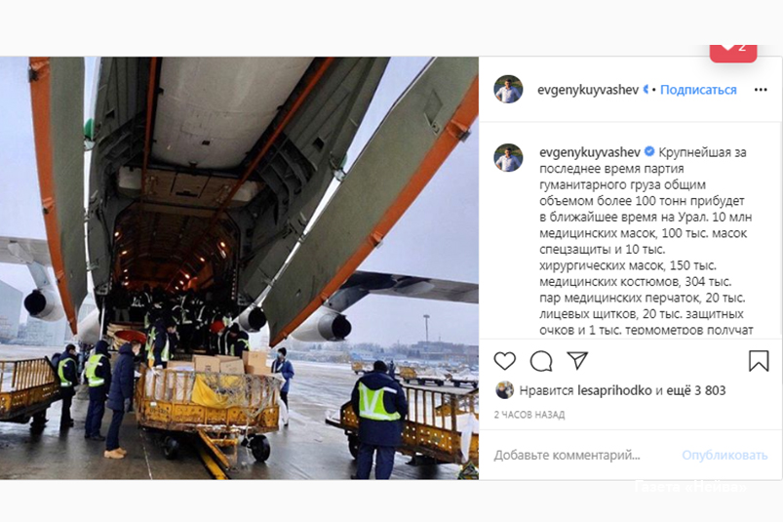Viewport: 783px width, 522px height.
Task: Click the avatar beside the post caption
Action: point(508,157)
